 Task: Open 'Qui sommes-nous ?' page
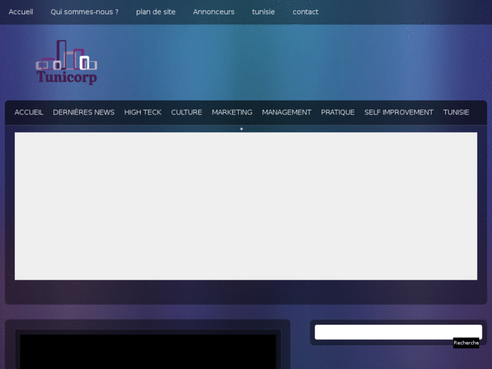85,12
